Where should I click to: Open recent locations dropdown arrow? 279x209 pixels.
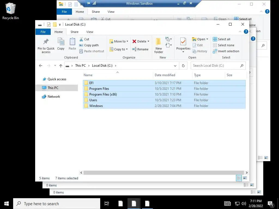click(55, 66)
